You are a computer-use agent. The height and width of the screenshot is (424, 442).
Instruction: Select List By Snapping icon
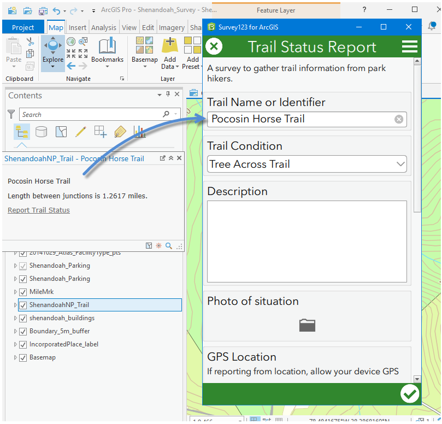[101, 132]
